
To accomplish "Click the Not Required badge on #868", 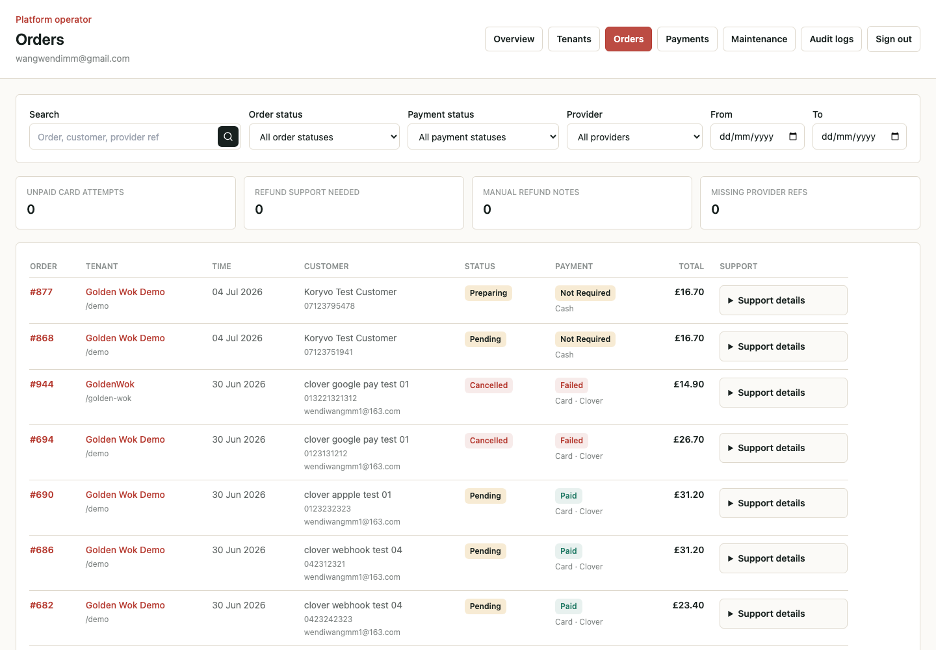I will tap(585, 339).
